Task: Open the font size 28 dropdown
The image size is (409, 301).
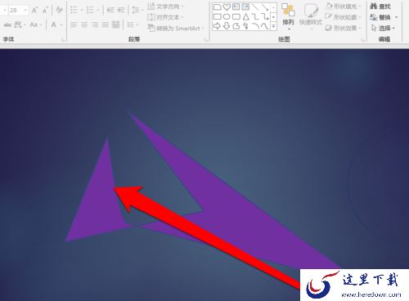Action: tap(25, 11)
